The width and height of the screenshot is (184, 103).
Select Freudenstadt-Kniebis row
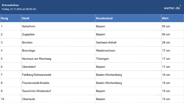36,83
